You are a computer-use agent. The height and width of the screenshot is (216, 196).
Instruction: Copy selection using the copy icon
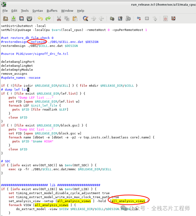(67, 18)
